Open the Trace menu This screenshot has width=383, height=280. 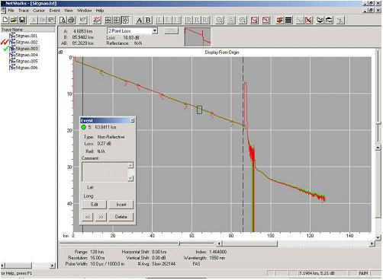tap(24, 11)
